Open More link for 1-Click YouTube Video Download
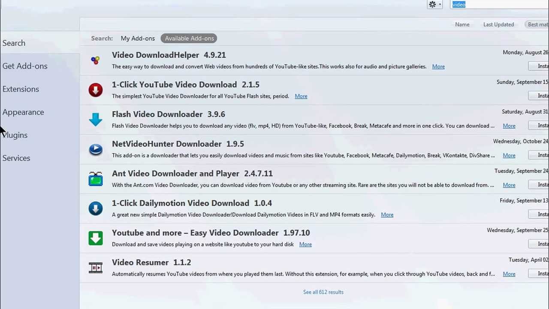 301,96
